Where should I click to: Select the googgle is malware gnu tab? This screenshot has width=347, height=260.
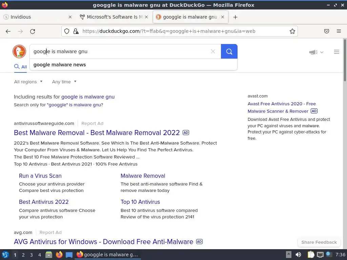pos(190,17)
